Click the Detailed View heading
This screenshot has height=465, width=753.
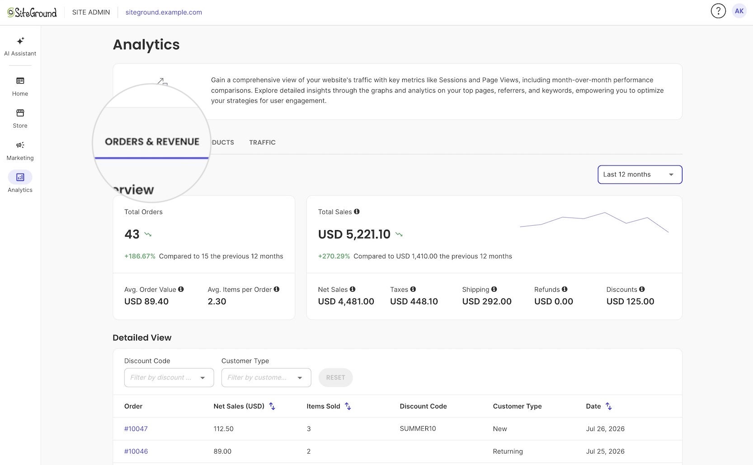[x=142, y=337]
